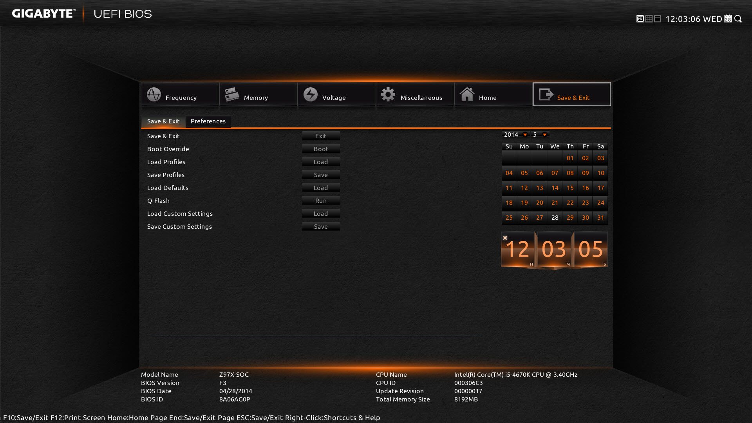752x423 pixels.
Task: Click the Q-Flash label
Action: (158, 201)
